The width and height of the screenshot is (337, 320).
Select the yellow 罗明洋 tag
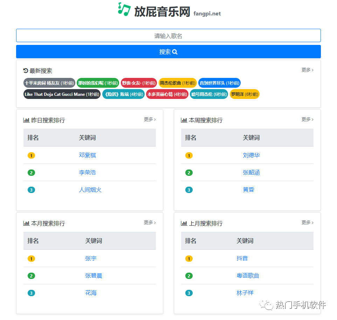pyautogui.click(x=245, y=94)
